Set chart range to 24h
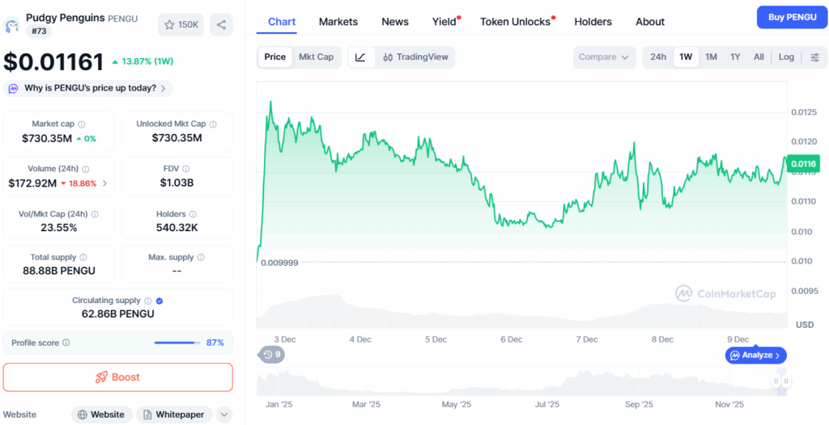829x425 pixels. tap(658, 57)
